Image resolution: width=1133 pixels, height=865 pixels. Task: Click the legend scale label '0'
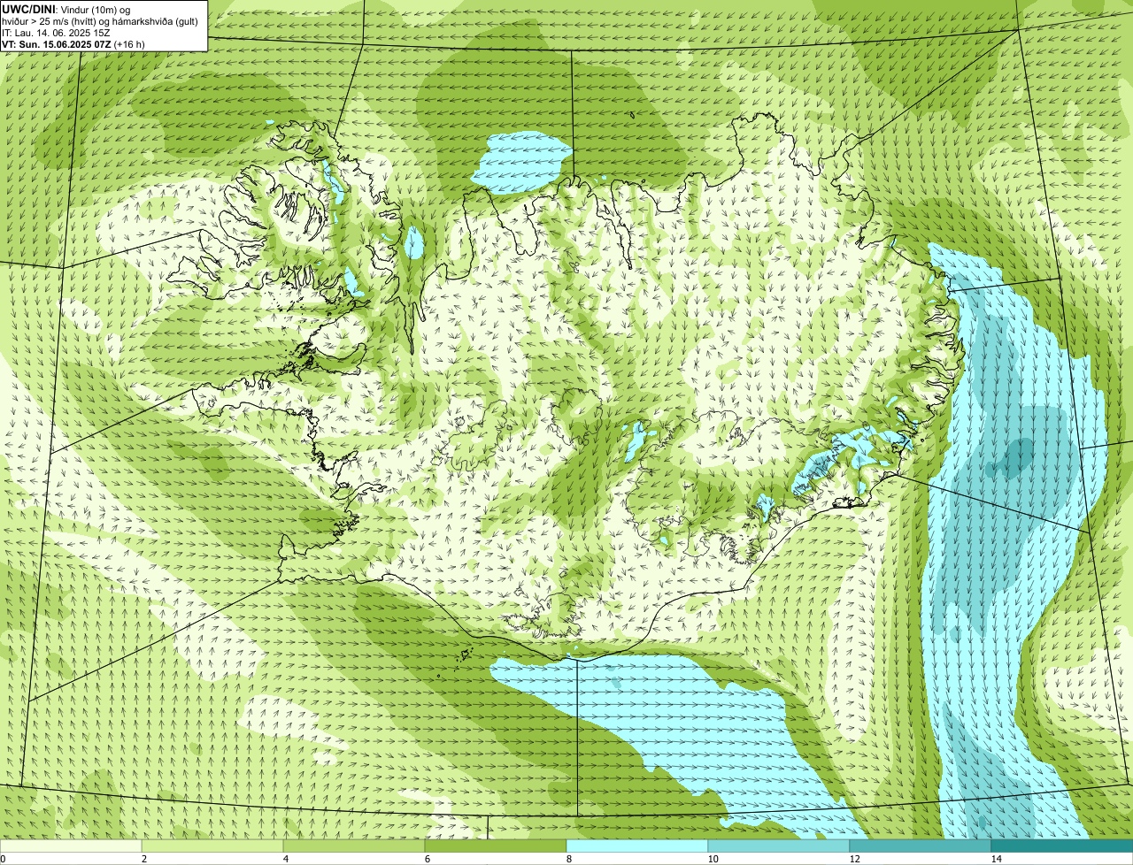pos(3,859)
